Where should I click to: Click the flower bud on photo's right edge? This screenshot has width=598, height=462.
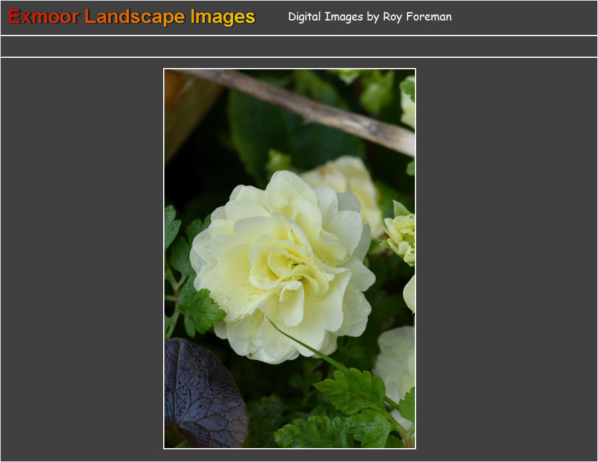[402, 235]
